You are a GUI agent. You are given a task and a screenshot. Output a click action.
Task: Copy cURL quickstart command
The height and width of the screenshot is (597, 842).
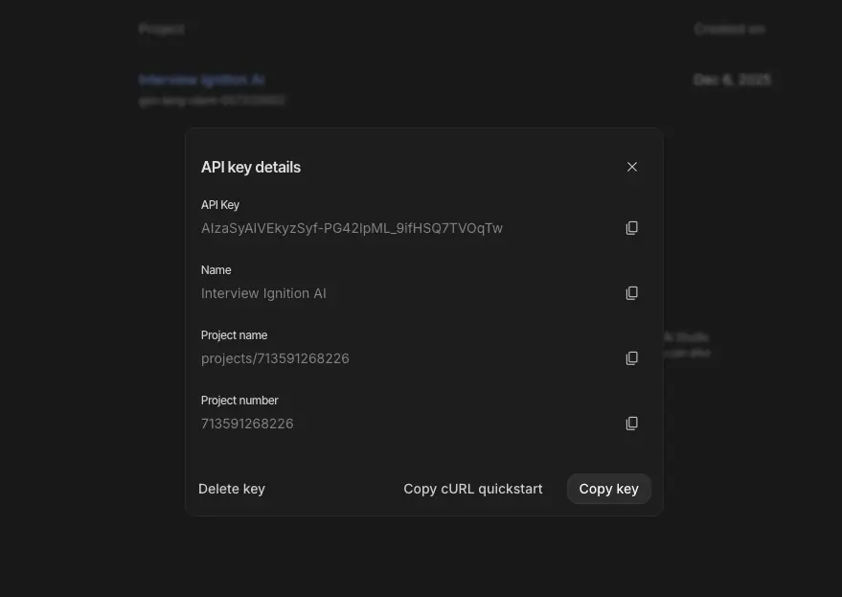click(x=472, y=489)
